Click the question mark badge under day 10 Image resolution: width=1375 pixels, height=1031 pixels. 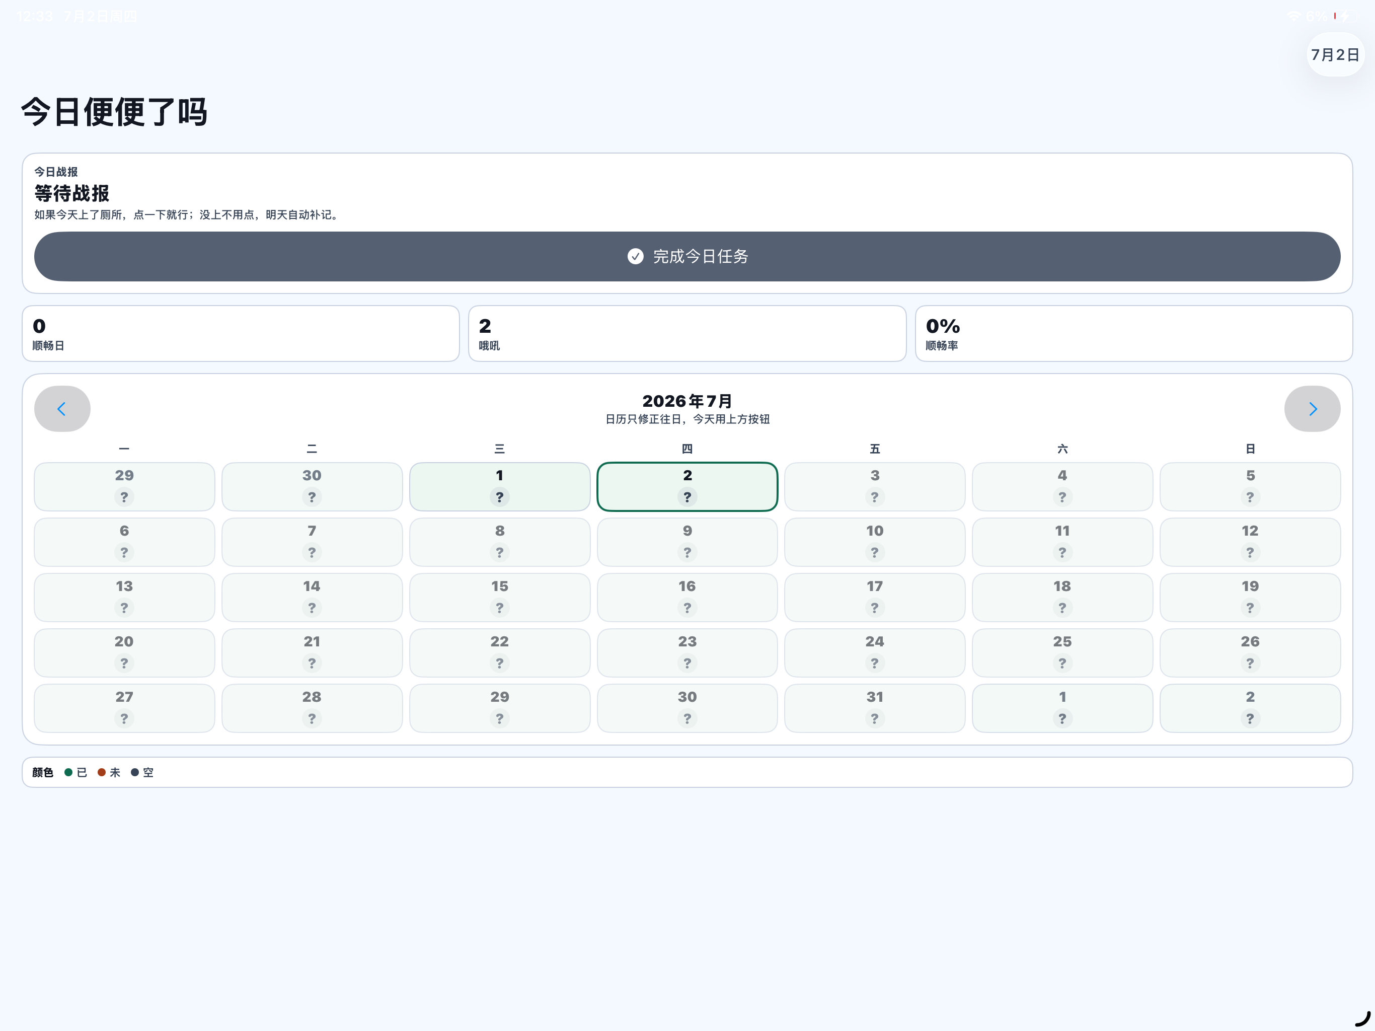coord(875,552)
